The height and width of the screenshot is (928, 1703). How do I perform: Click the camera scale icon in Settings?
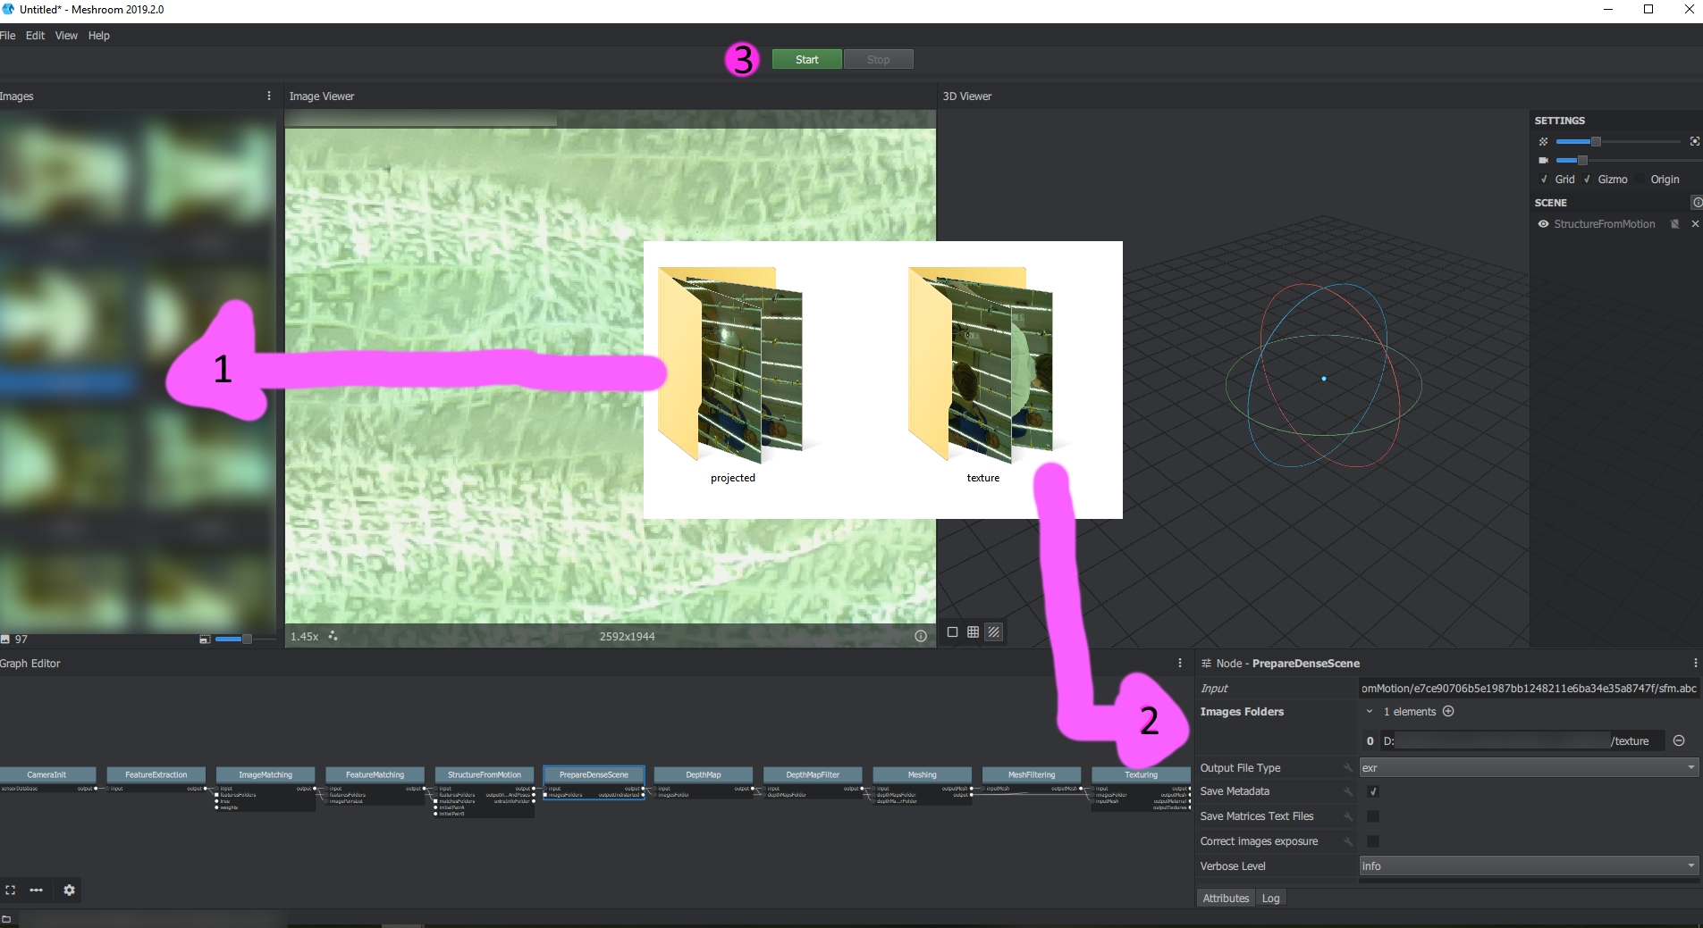(x=1543, y=161)
